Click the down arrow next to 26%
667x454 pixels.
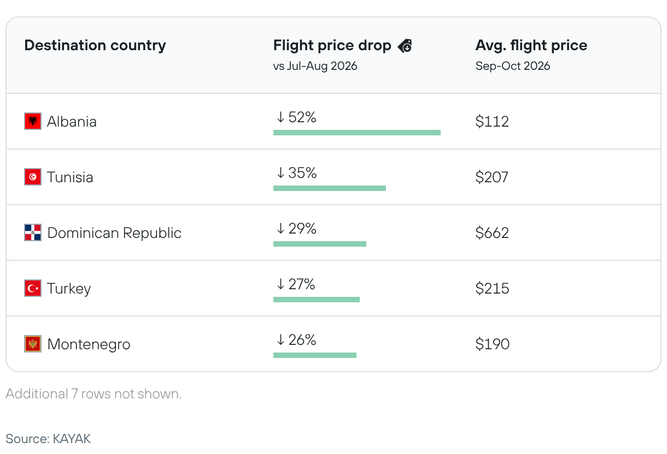pyautogui.click(x=280, y=339)
